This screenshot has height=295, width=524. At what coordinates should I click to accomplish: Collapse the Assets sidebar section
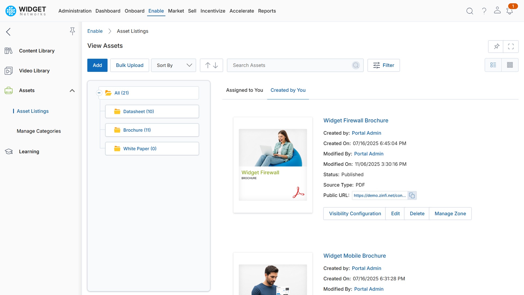(x=72, y=90)
